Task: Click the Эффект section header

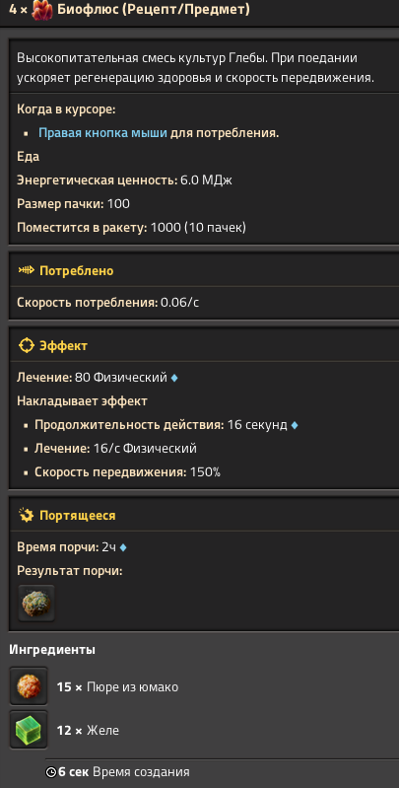Action: click(x=204, y=346)
